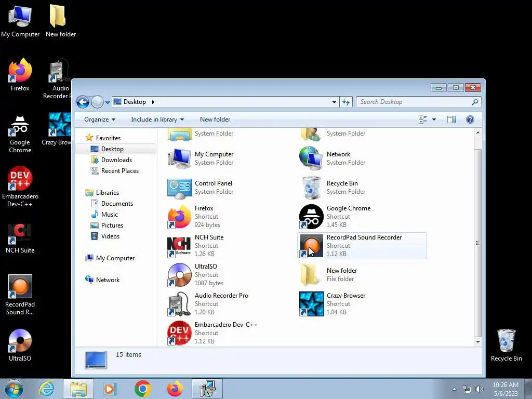Click the My Computer desktop icon
The height and width of the screenshot is (399, 532).
pos(20,21)
